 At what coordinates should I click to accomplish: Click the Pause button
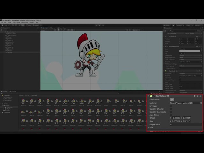click(x=99, y=25)
